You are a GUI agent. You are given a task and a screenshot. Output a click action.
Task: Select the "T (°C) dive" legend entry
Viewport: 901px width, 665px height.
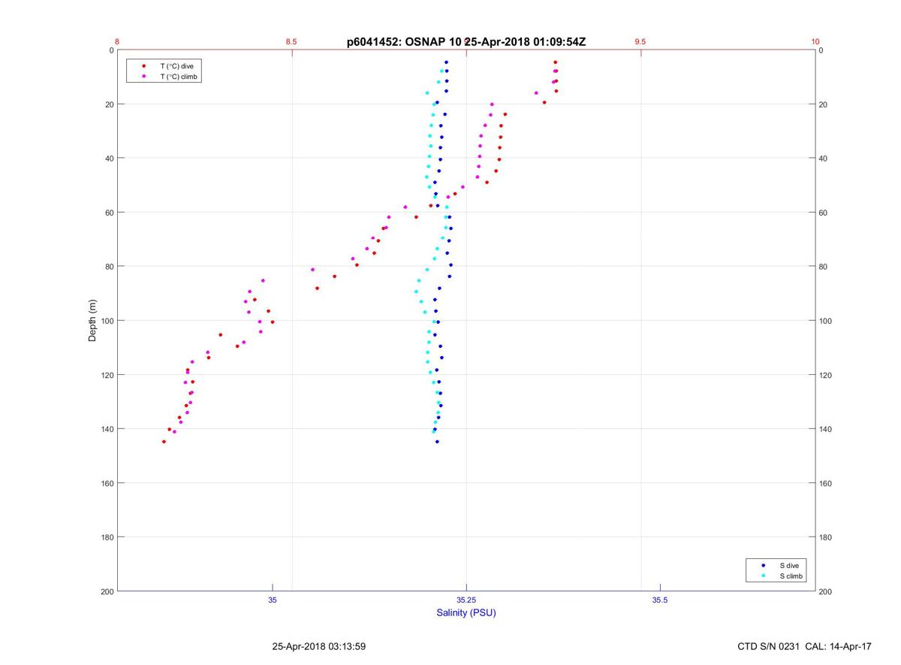click(x=176, y=66)
